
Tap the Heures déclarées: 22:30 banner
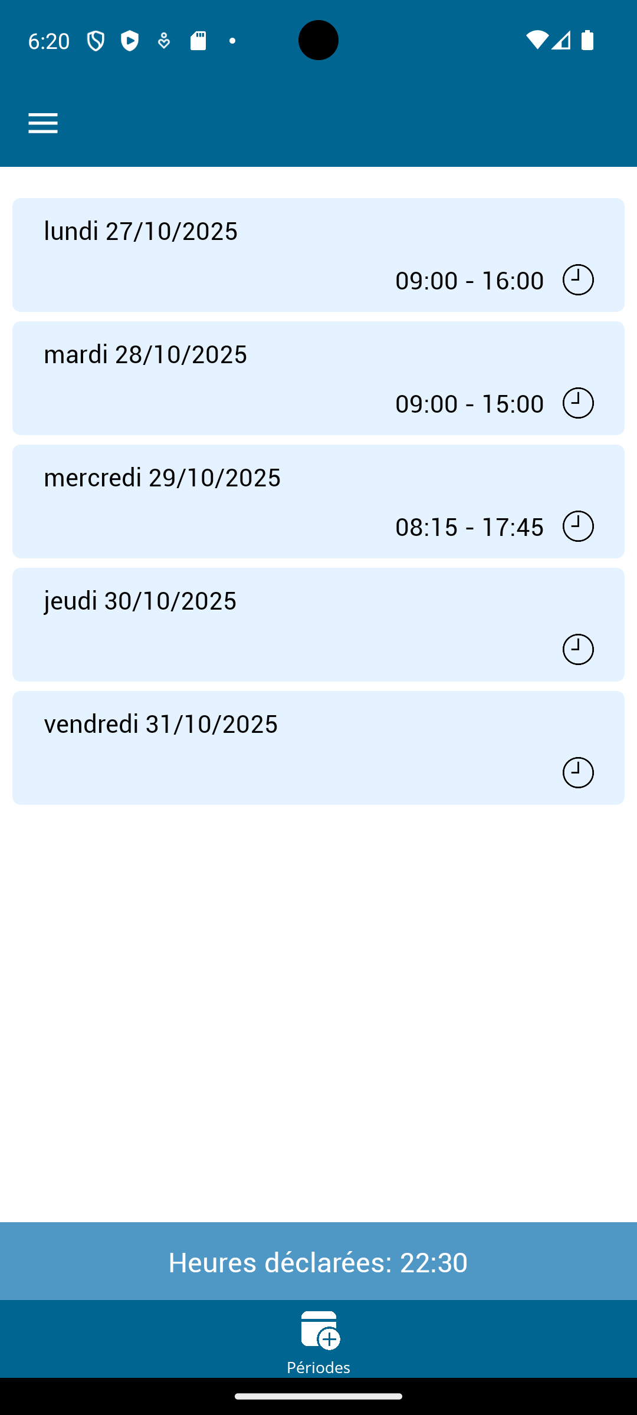pos(318,1262)
